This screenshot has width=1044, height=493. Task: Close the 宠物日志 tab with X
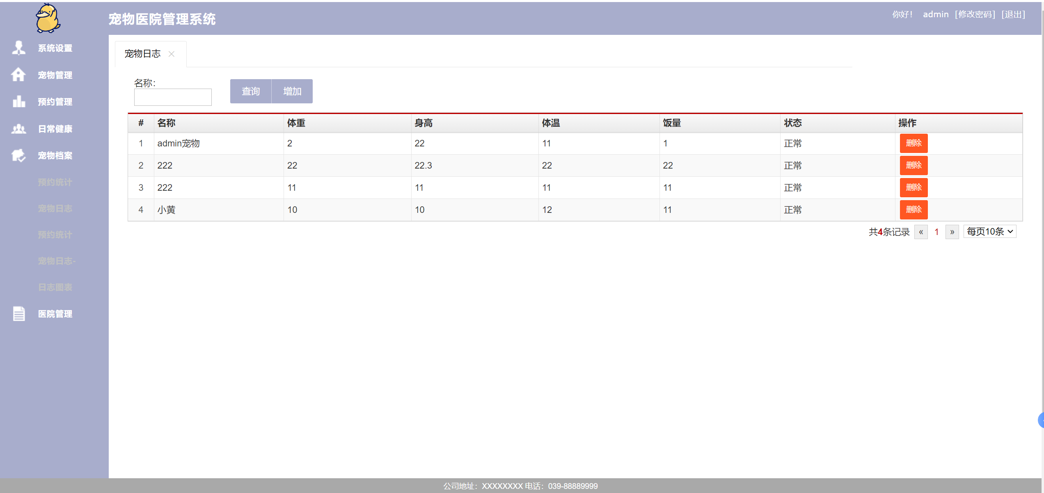(172, 54)
